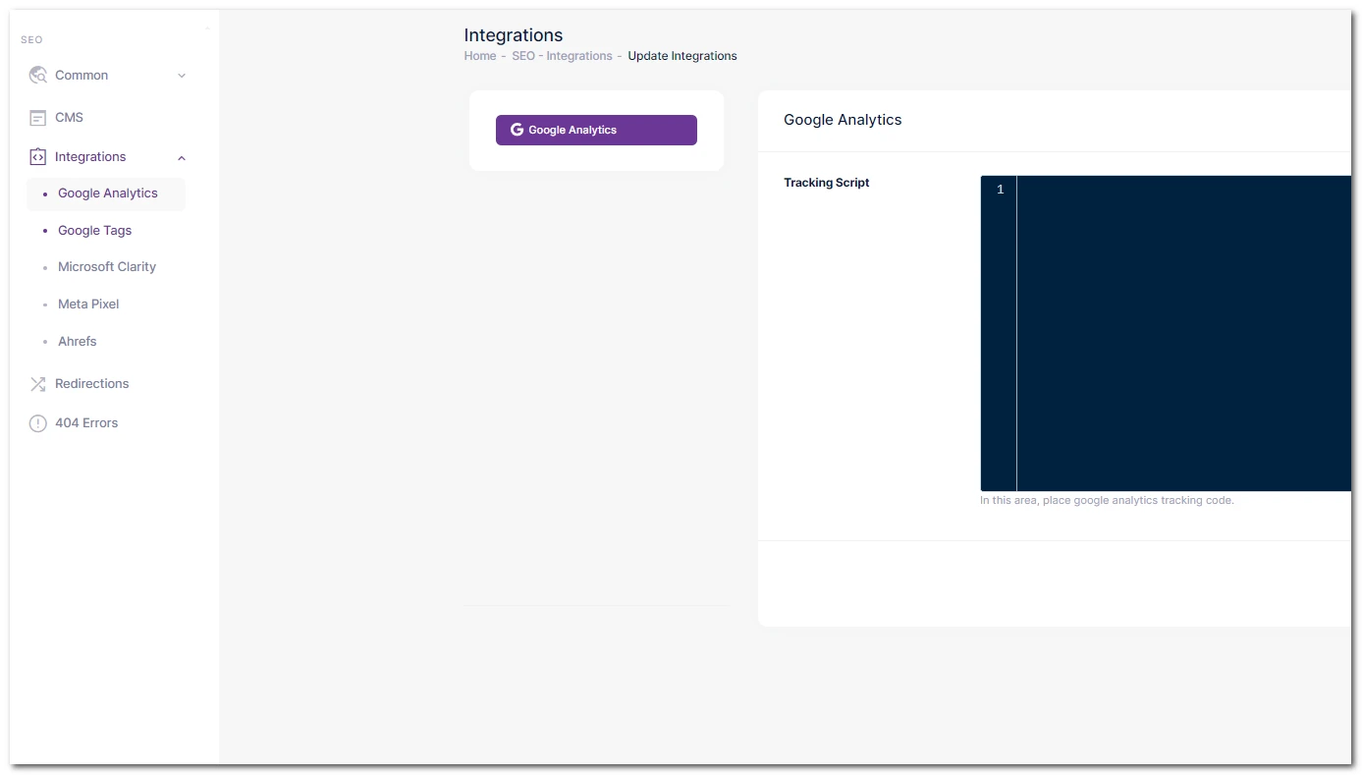Screen dimensions: 1362x775
Task: Click the Common globe icon in sidebar
Action: 38,75
